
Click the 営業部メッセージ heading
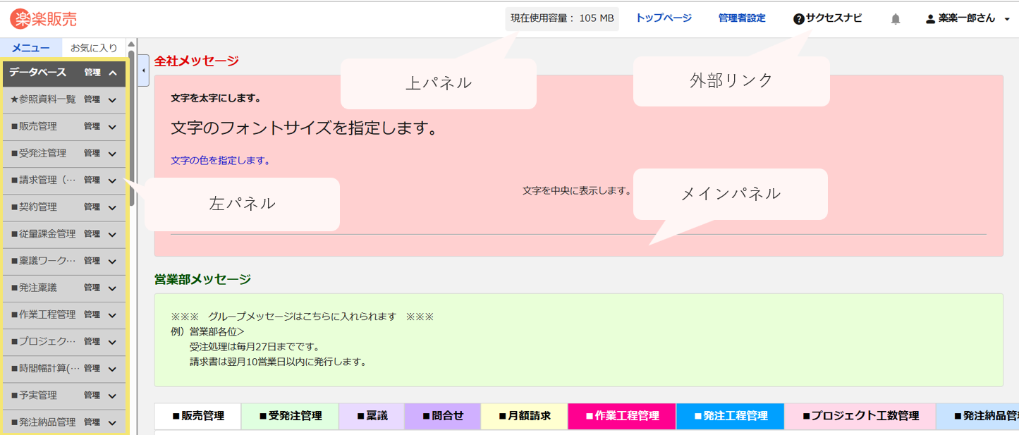click(202, 279)
